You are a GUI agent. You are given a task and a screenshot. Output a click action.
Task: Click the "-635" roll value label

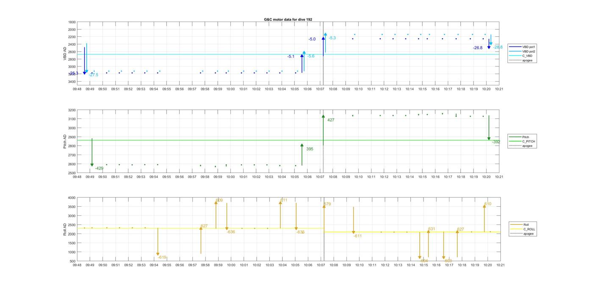[300, 232]
